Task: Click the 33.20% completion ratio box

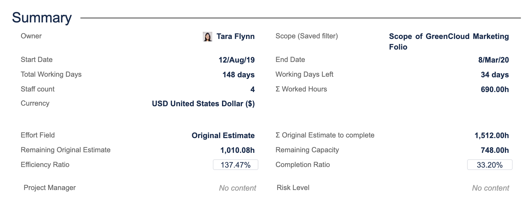Action: (x=490, y=165)
